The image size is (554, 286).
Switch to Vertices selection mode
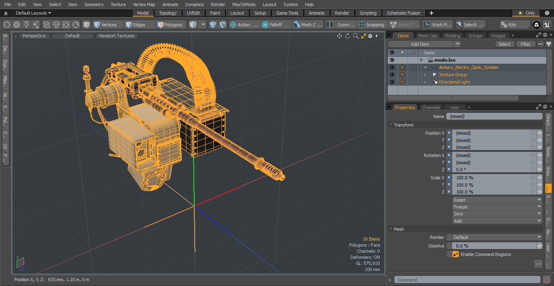[107, 25]
